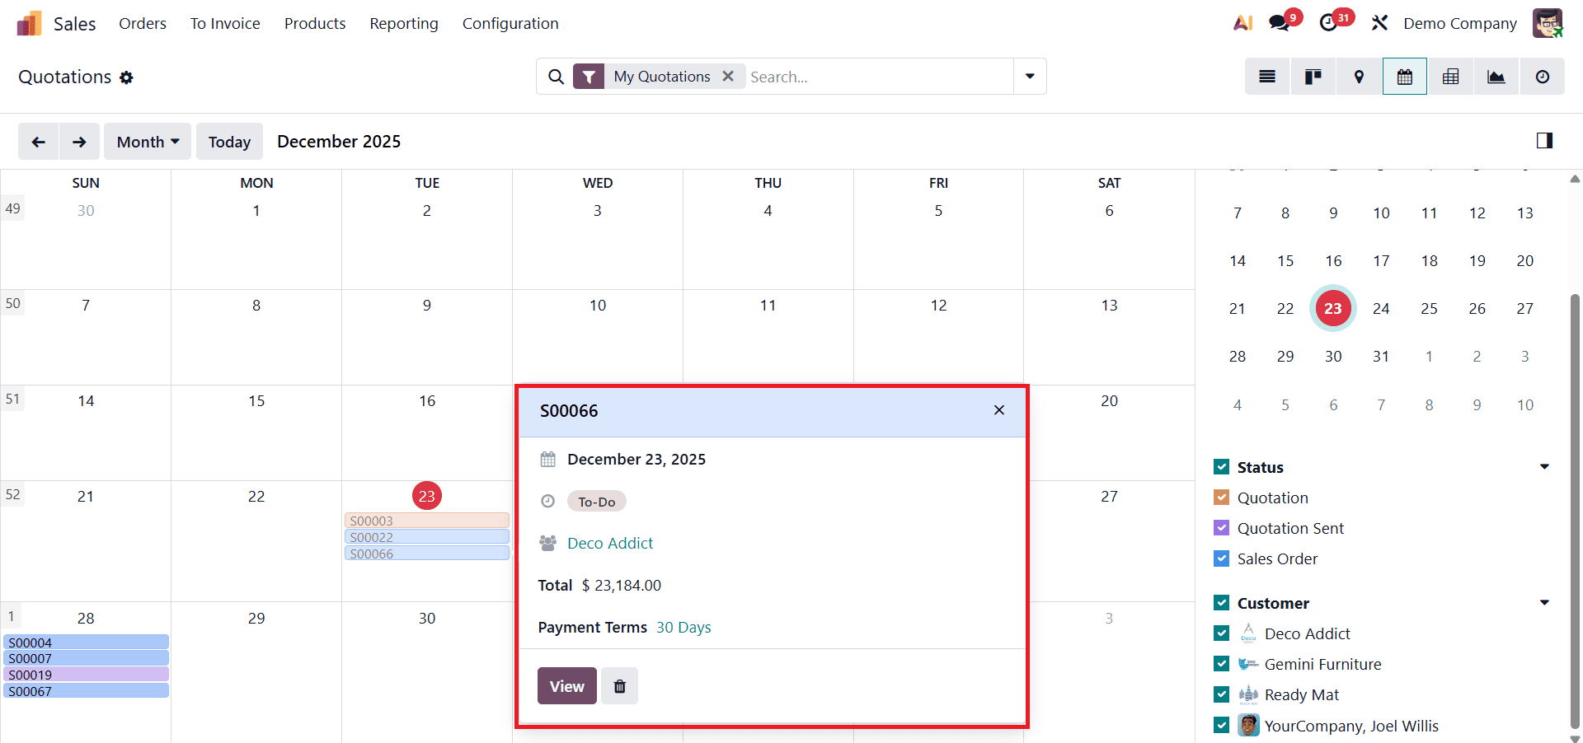Screen dimensions: 1583x743
Task: Disable the Deco Addict customer filter
Action: point(1221,633)
